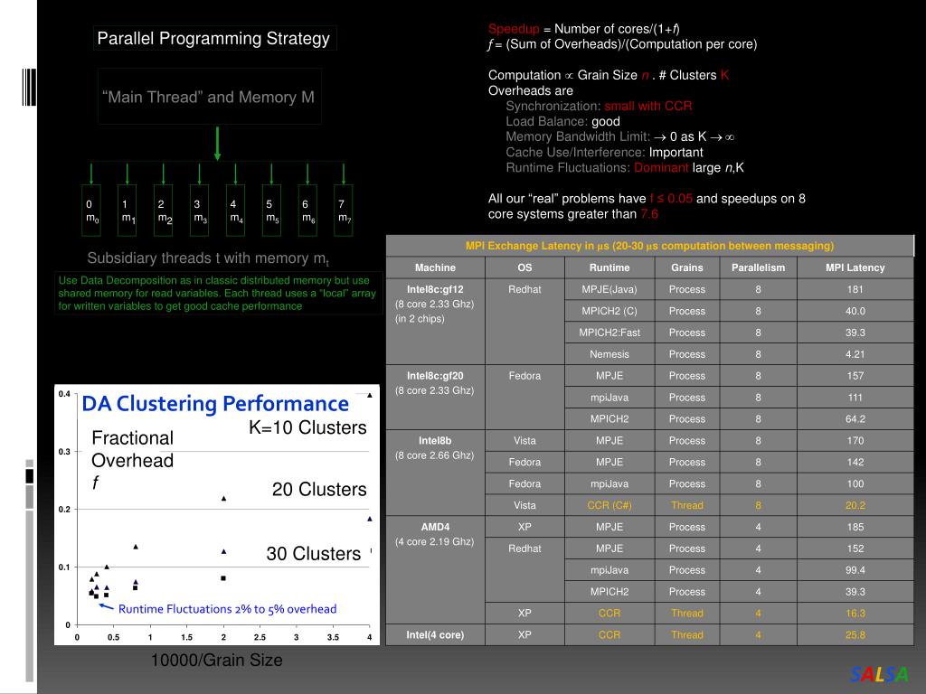Click the SALSA logo
Image resolution: width=926 pixels, height=694 pixels.
(x=879, y=674)
